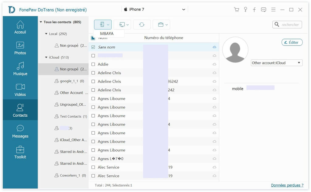
Task: Click the FonePaw DoTrans logo
Action: click(12, 9)
